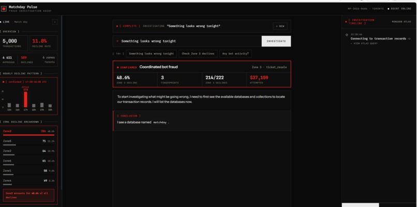Screen dimensions: 417x207
Task: Click the 19h bar in decline chart
Action: click(x=42, y=105)
